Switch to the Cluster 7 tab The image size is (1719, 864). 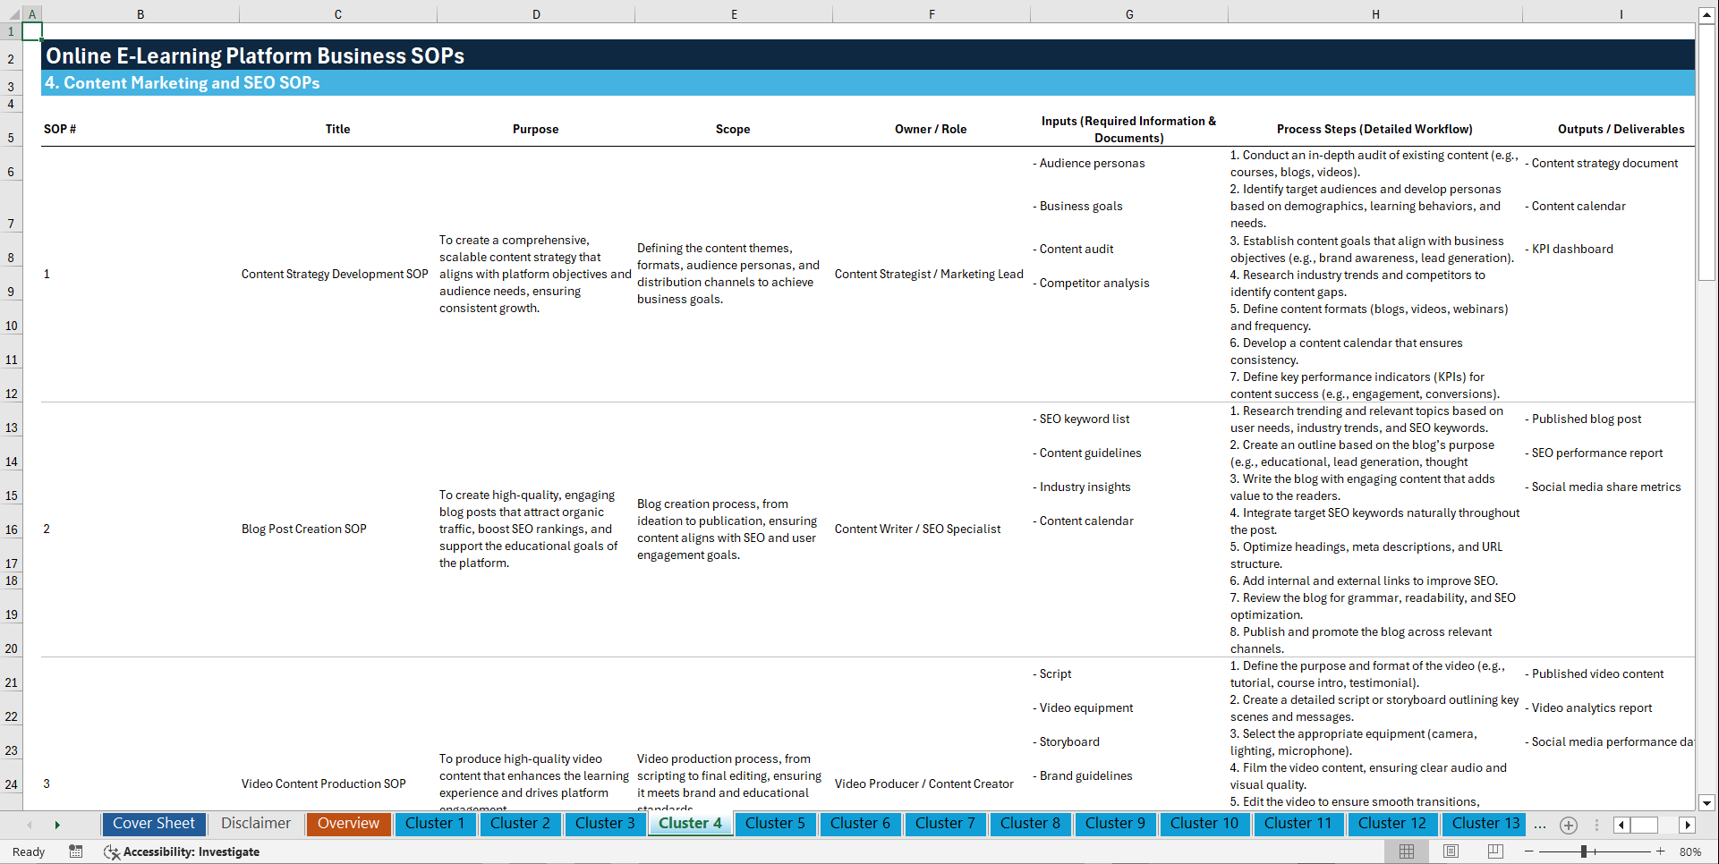pyautogui.click(x=945, y=824)
